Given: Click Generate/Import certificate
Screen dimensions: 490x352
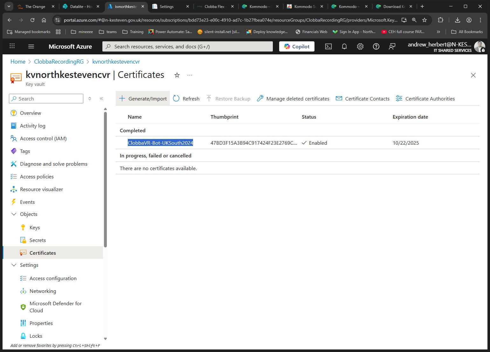Looking at the screenshot, I should point(143,99).
